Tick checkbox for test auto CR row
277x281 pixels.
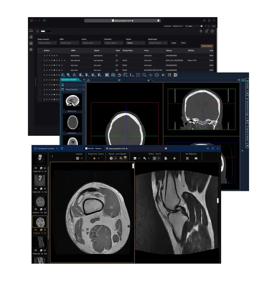40,65
